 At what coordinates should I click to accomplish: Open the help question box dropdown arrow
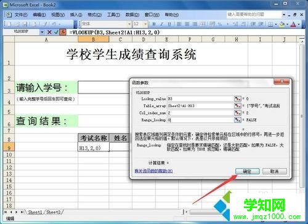[284, 15]
